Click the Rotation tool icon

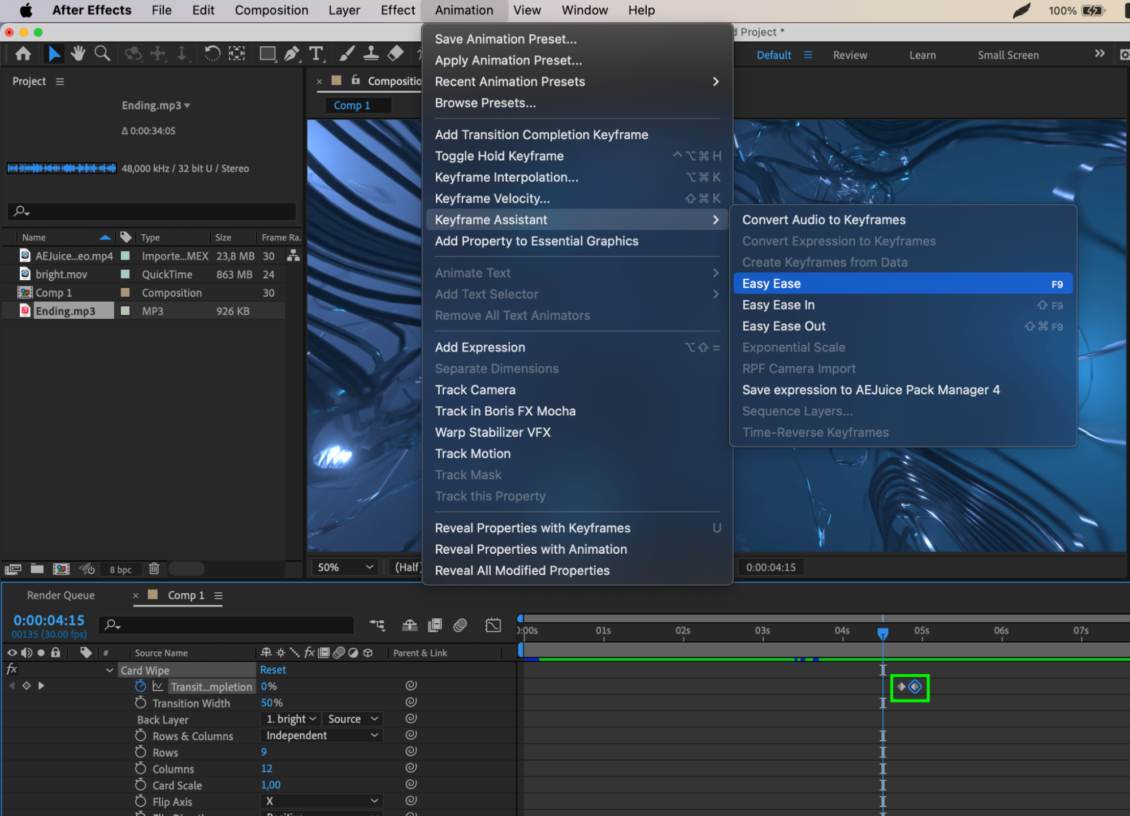click(x=212, y=54)
